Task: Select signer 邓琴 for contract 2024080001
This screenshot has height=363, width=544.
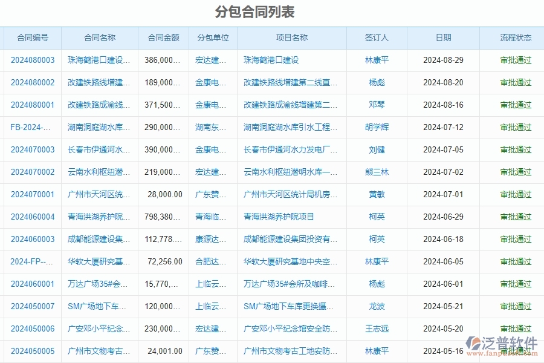Action: pos(377,105)
